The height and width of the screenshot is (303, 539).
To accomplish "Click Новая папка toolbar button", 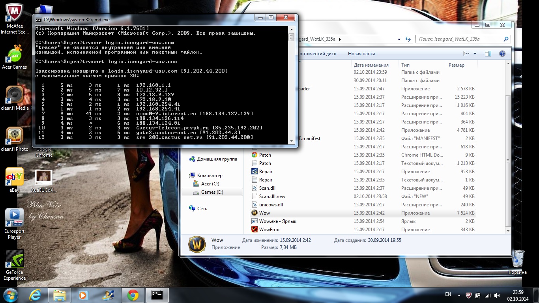I will click(x=361, y=54).
